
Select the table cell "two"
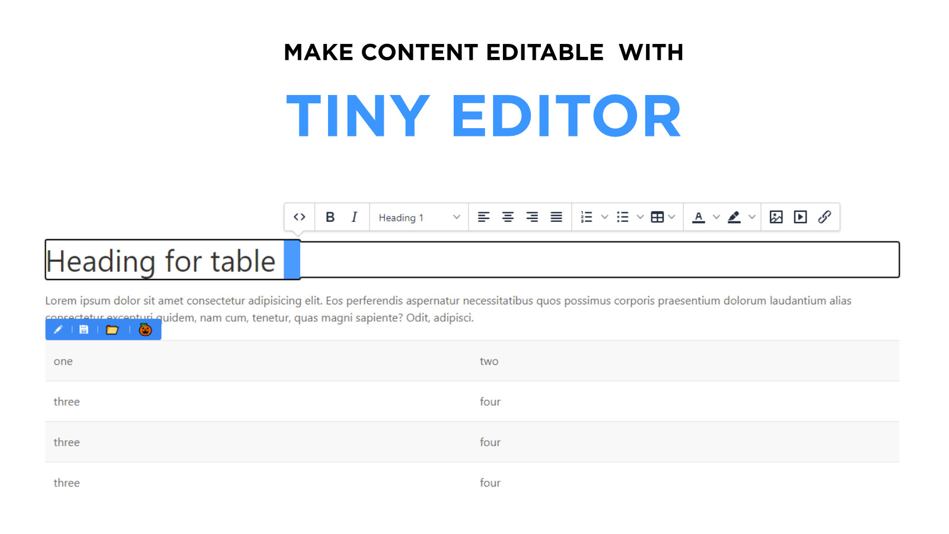coord(489,361)
